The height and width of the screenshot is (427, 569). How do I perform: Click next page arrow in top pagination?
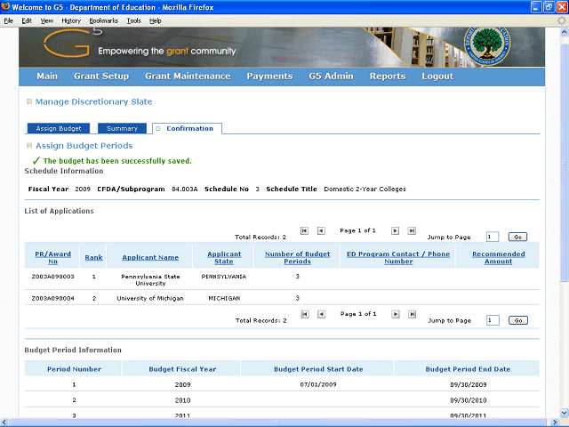coord(396,230)
